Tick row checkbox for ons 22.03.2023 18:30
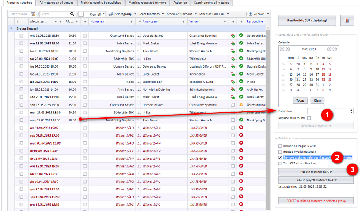361x211 pixels. (x=22, y=36)
